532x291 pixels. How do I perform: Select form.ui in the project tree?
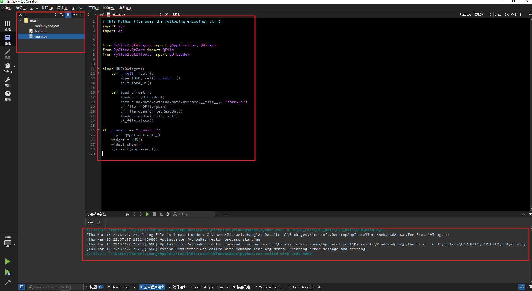pyautogui.click(x=40, y=31)
